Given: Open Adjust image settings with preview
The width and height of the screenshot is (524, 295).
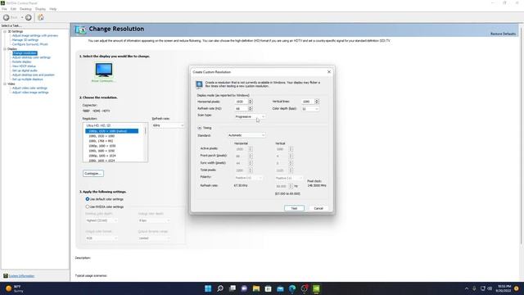Looking at the screenshot, I should 35,35.
